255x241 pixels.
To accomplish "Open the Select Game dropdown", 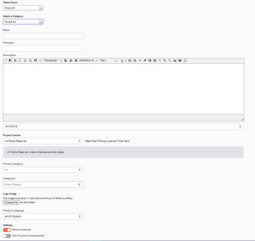I will [23, 8].
